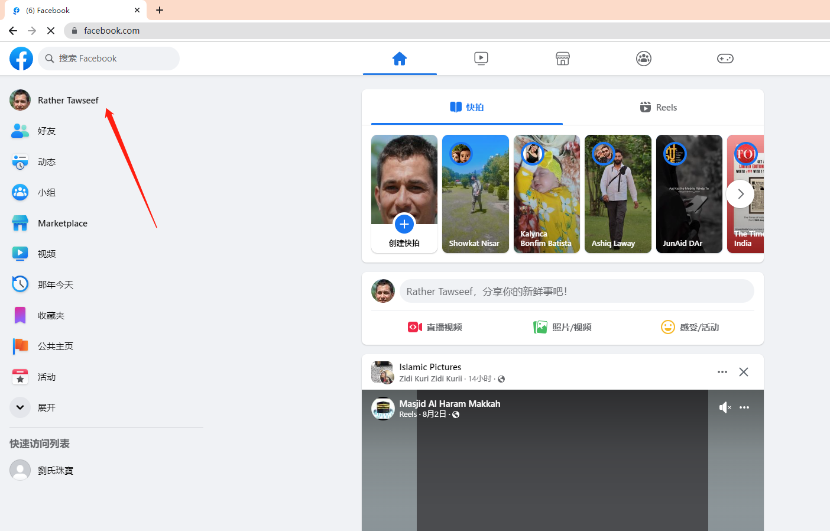Open Marketplace icon in top navigation bar
Screen dimensions: 830x531
[562, 59]
